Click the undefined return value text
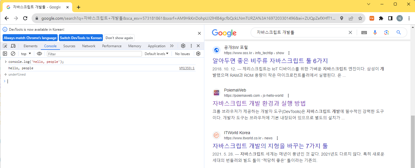415x168 pixels. [17, 75]
